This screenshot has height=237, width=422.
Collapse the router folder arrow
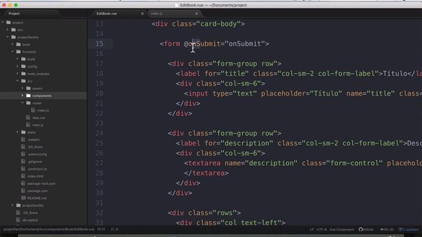point(22,103)
